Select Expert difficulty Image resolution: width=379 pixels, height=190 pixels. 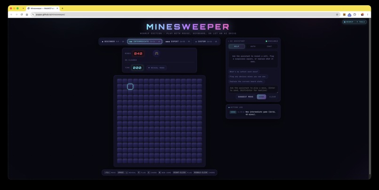tap(178, 41)
